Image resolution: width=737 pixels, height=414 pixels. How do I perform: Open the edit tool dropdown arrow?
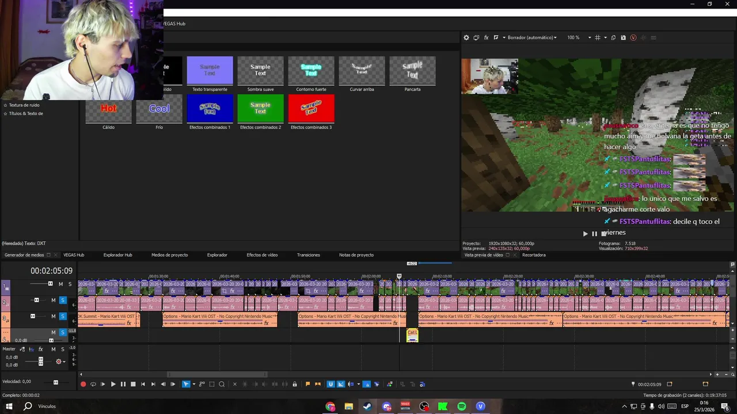click(x=194, y=384)
